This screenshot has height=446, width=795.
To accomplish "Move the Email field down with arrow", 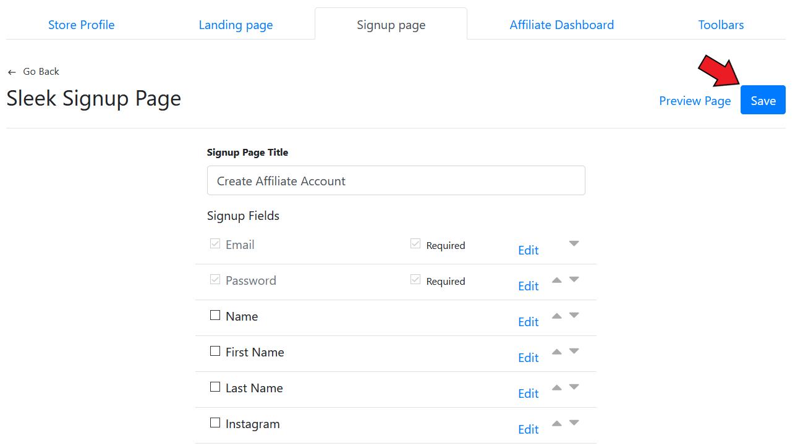I will [574, 243].
